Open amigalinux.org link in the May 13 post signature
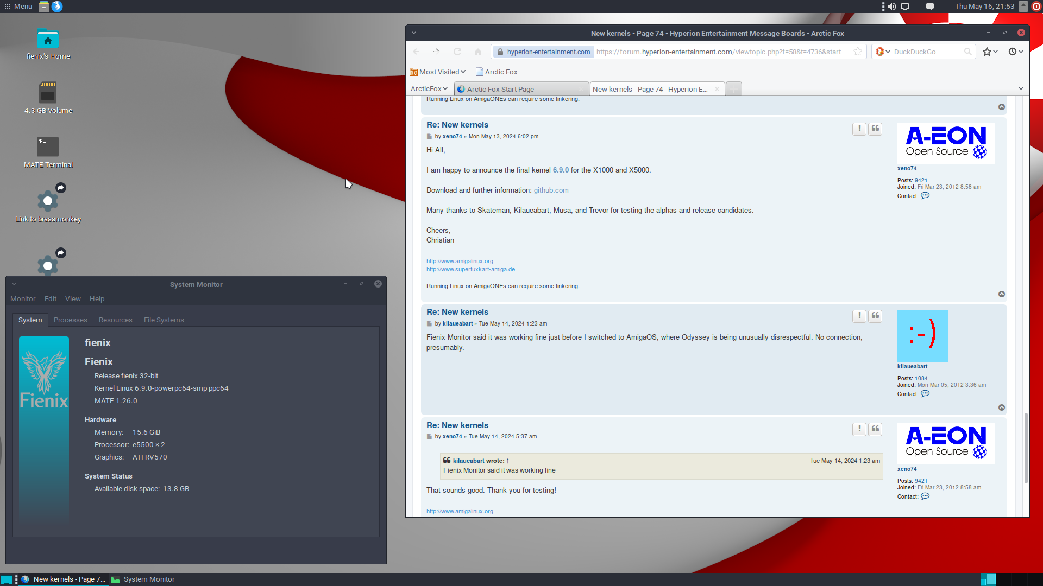Viewport: 1043px width, 586px height. pos(460,261)
